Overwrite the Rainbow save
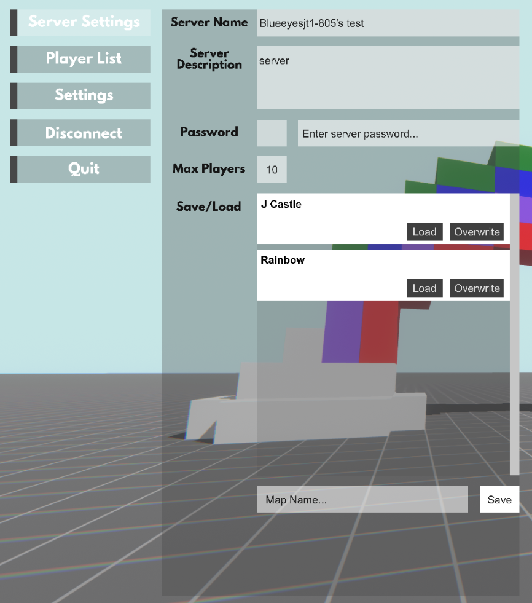 click(477, 288)
